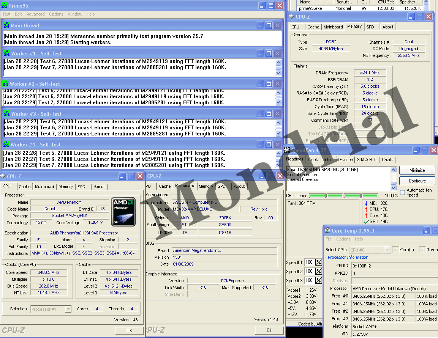Click the Worker #2 Self-Test icon
Viewport: 438px width, 338px height.
[5, 84]
